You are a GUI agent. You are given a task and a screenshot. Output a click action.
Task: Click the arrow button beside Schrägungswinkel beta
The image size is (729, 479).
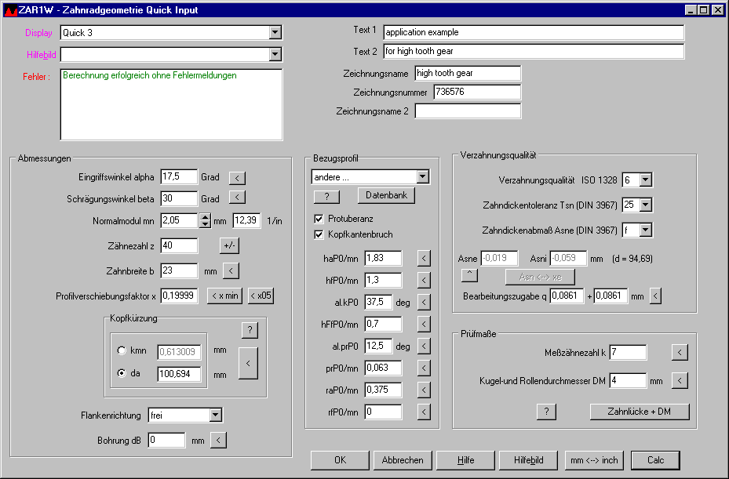coord(237,198)
